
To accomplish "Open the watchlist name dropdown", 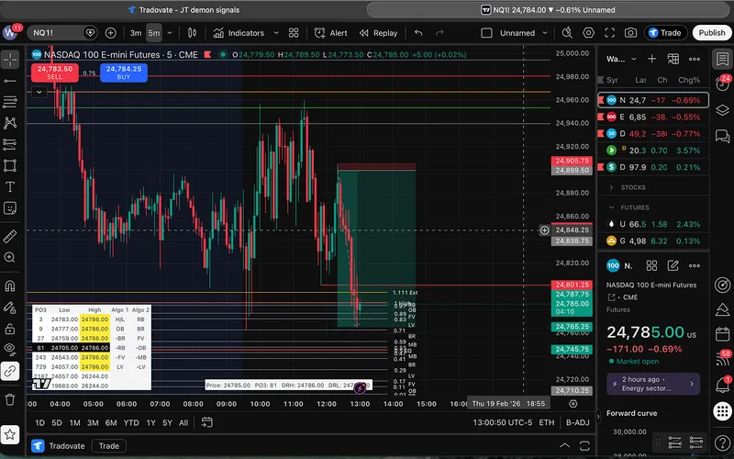I will coord(622,59).
